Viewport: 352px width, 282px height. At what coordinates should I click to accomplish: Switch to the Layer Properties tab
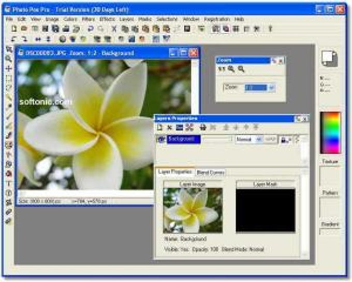pyautogui.click(x=175, y=172)
